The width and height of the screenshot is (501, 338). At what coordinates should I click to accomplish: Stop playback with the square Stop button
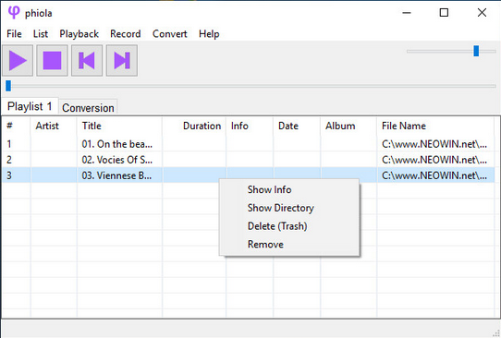[52, 60]
